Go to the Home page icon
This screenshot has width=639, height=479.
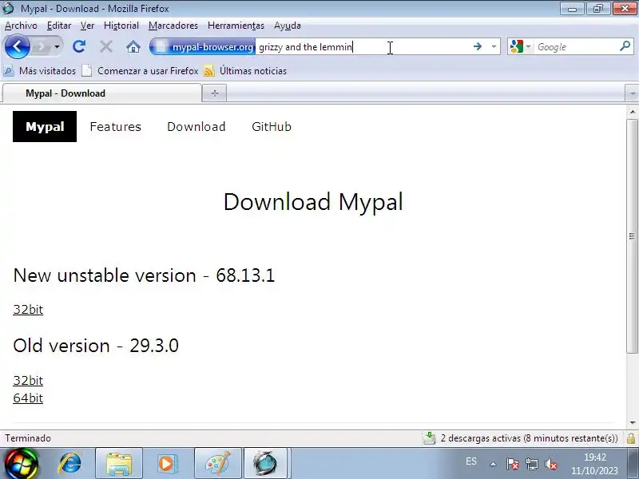[x=133, y=47]
